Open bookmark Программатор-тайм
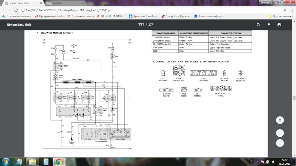 click(x=49, y=16)
